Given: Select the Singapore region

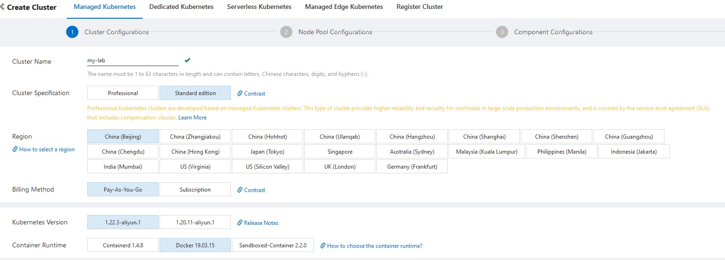Looking at the screenshot, I should pos(340,151).
